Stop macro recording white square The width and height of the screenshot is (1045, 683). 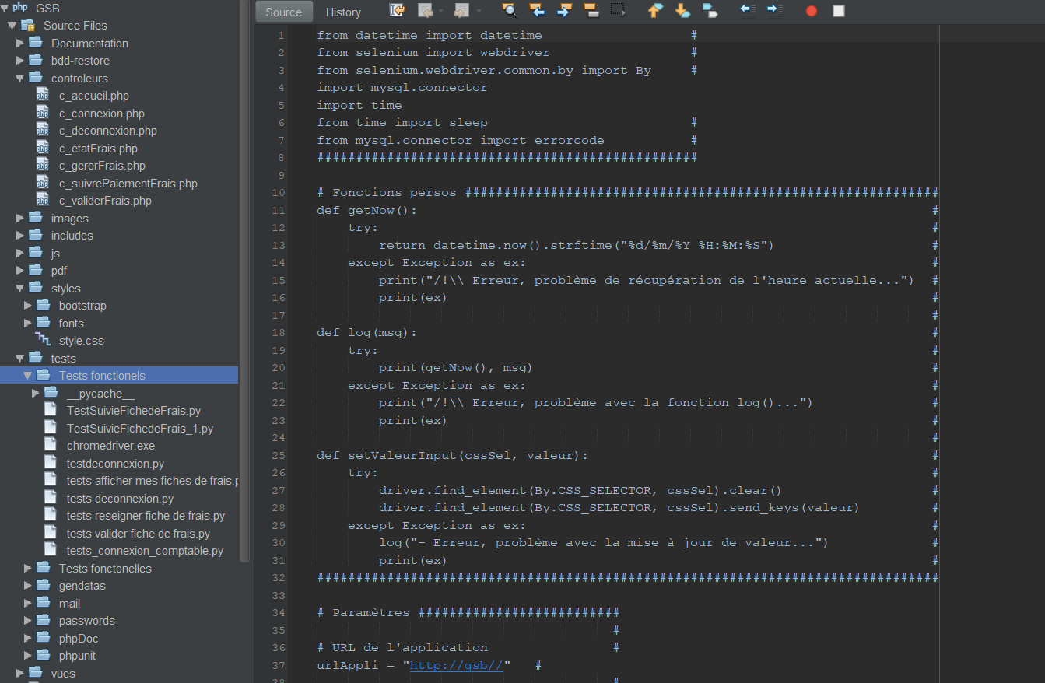(x=839, y=11)
